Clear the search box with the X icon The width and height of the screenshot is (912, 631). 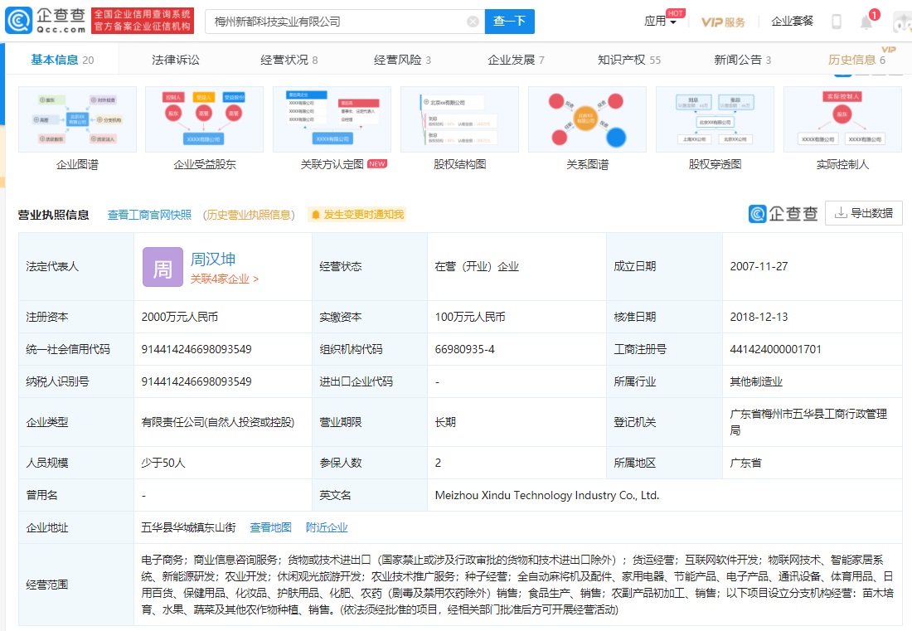473,22
